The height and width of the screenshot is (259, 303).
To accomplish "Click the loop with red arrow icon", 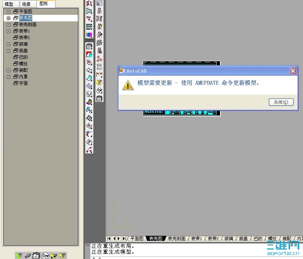I will 89,62.
